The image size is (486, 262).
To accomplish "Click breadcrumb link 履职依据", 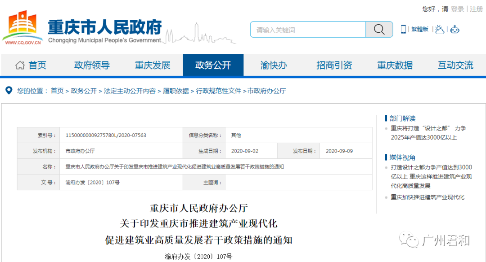I will pos(176,91).
